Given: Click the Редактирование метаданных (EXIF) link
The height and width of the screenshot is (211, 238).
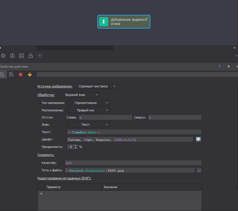Looking at the screenshot, I should coord(64,178).
